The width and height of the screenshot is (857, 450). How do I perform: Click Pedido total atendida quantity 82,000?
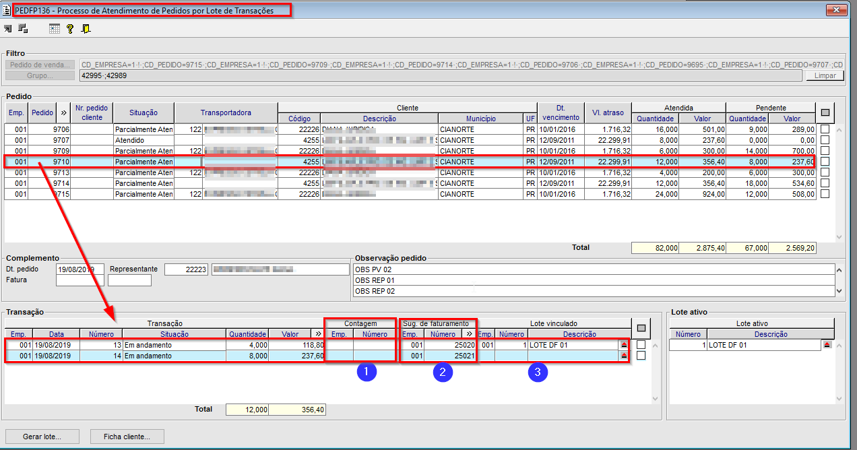click(656, 248)
